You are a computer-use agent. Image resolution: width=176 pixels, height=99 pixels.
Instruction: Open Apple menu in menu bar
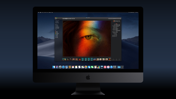tap(38, 12)
